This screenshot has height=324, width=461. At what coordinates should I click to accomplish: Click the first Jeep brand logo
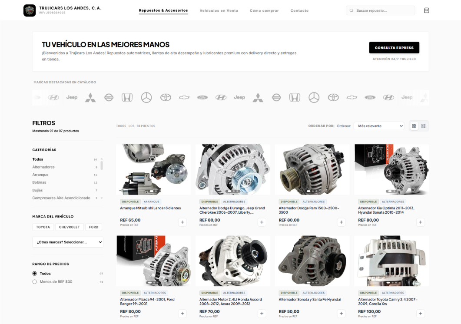[72, 97]
